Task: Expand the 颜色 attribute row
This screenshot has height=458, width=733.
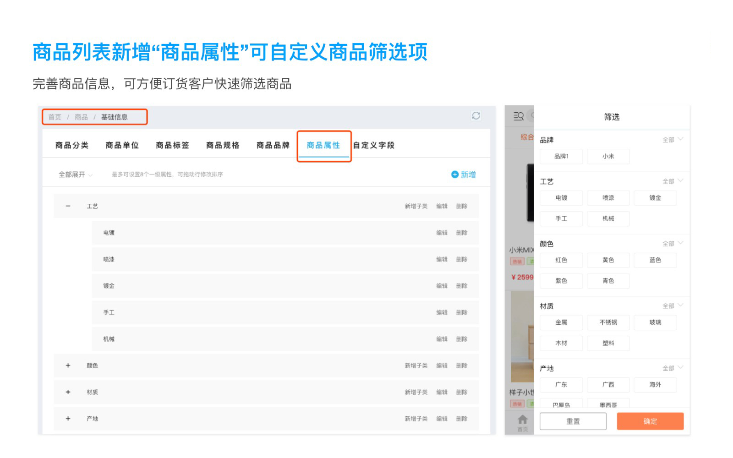Action: coord(68,365)
